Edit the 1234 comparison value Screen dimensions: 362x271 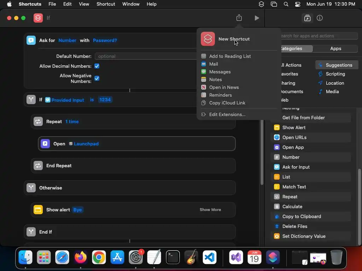point(105,100)
